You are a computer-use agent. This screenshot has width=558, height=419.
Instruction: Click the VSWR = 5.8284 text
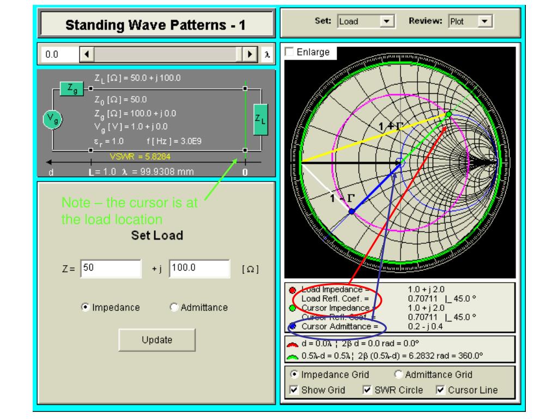(x=140, y=157)
